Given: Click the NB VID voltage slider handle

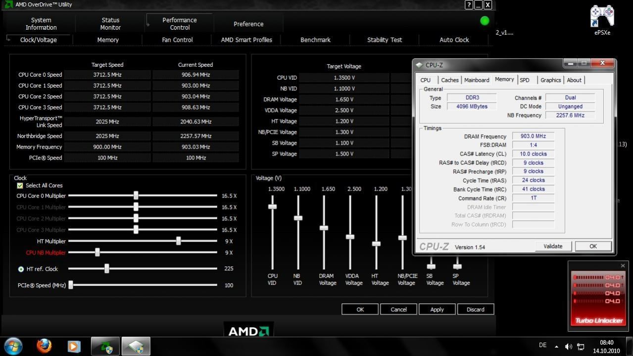Looking at the screenshot, I should pos(298,218).
